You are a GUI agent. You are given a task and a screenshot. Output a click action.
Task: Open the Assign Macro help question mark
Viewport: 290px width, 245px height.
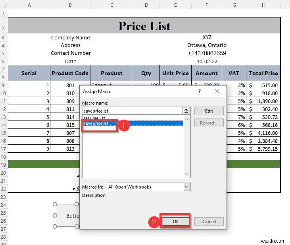[x=200, y=91]
